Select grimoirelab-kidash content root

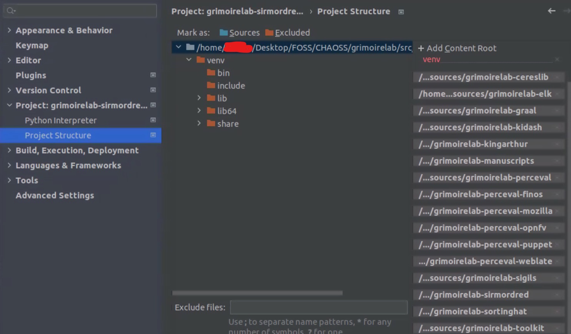coord(488,127)
